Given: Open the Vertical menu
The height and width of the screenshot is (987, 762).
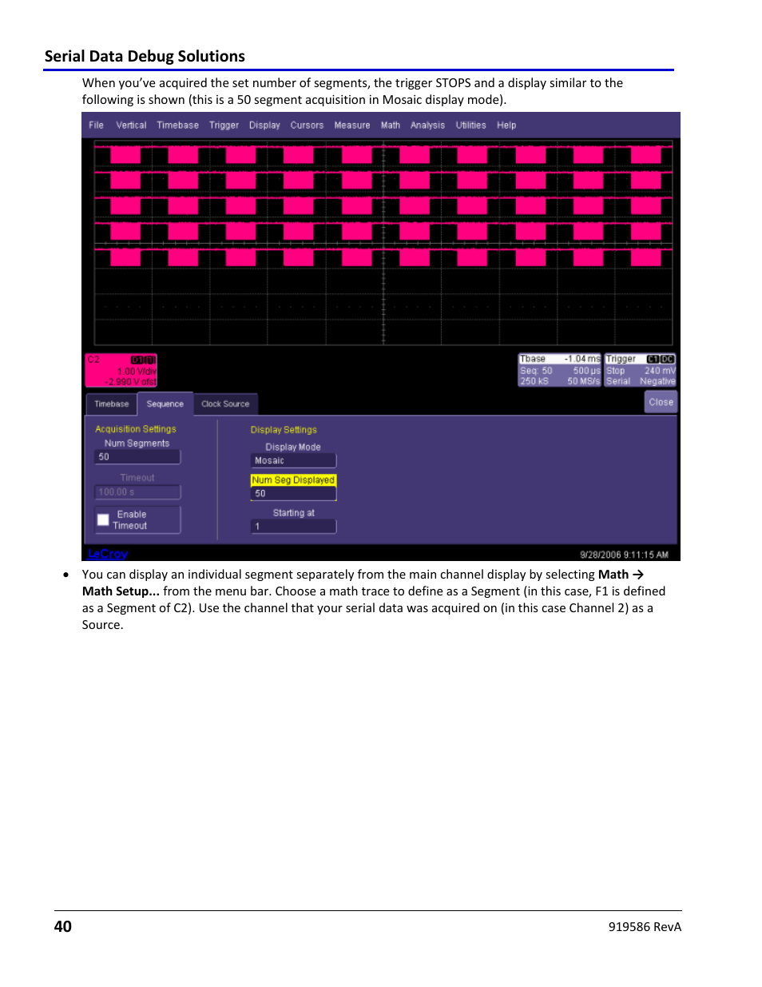Looking at the screenshot, I should click(131, 125).
